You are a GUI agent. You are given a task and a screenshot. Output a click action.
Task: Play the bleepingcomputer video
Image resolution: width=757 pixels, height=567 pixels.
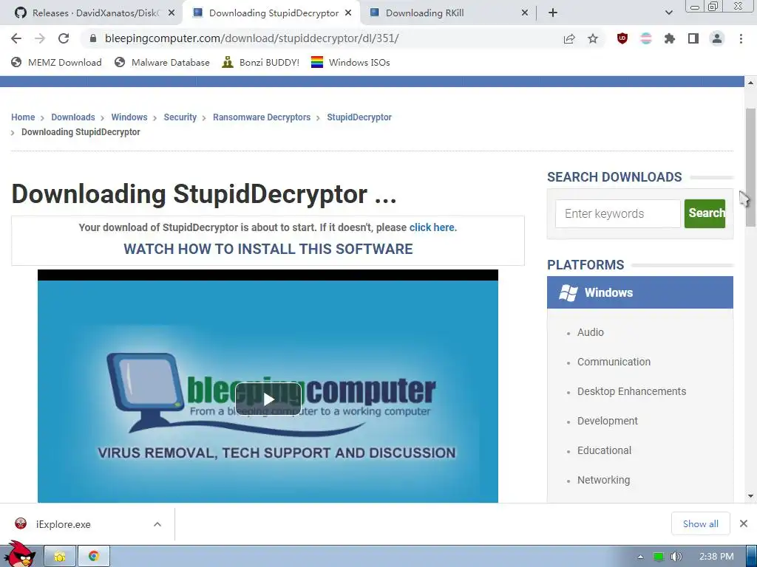tap(268, 399)
